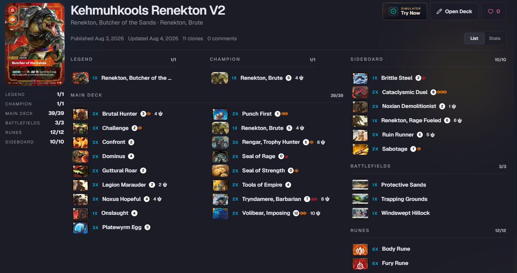Click the Guttural Roar card thumbnail
Image resolution: width=517 pixels, height=273 pixels.
(x=81, y=171)
